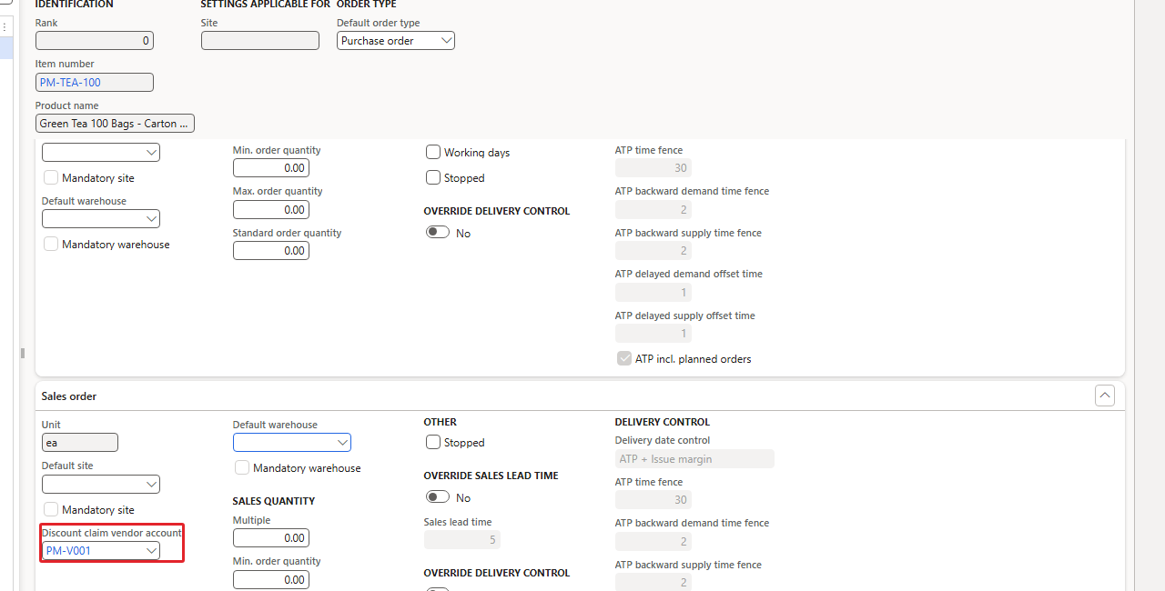This screenshot has width=1165, height=591.
Task: Click Standard order quantity input field
Action: [271, 251]
